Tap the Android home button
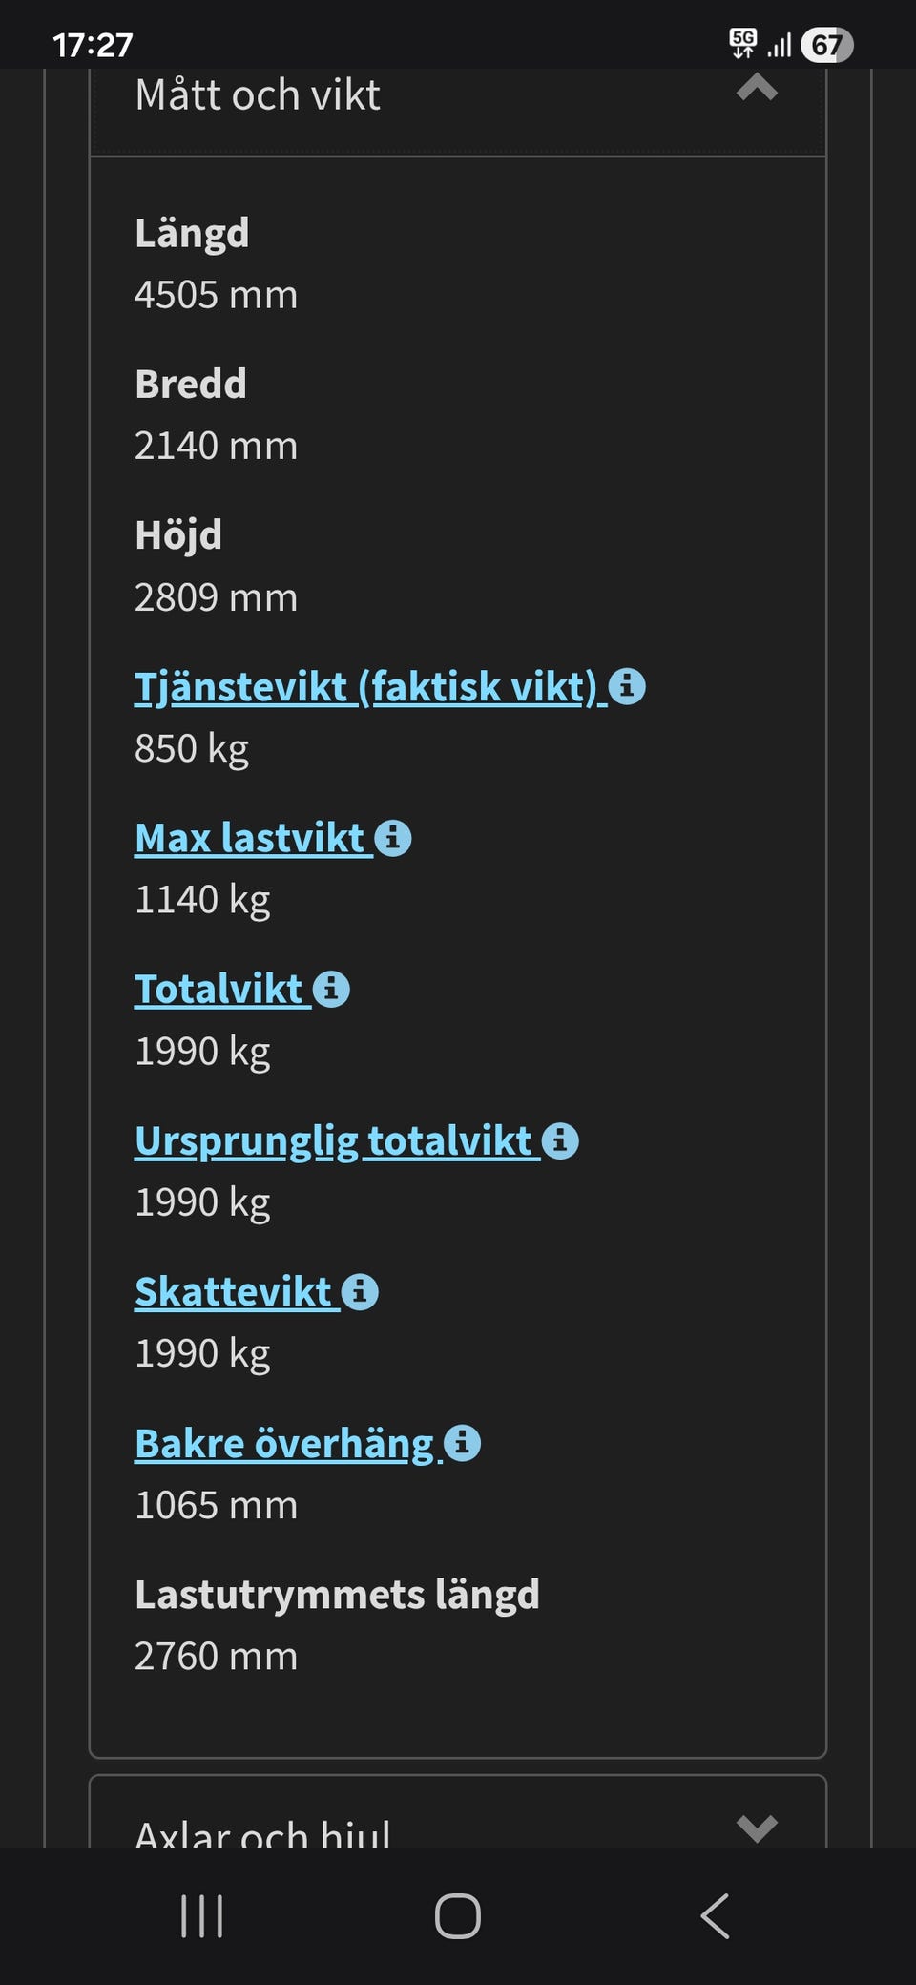916x1985 pixels. (458, 1915)
